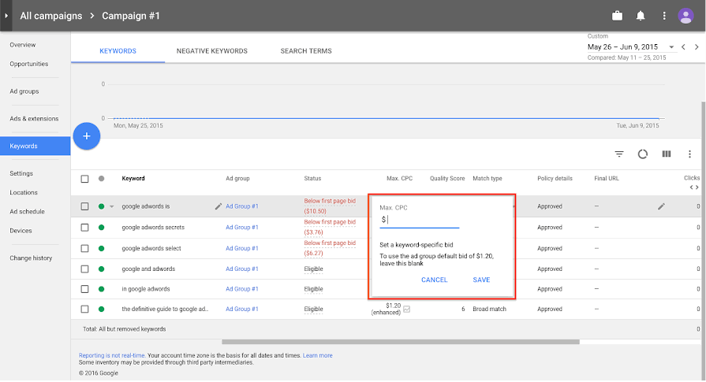Tick the select-all keywords checkbox
706x382 pixels.
click(x=84, y=179)
